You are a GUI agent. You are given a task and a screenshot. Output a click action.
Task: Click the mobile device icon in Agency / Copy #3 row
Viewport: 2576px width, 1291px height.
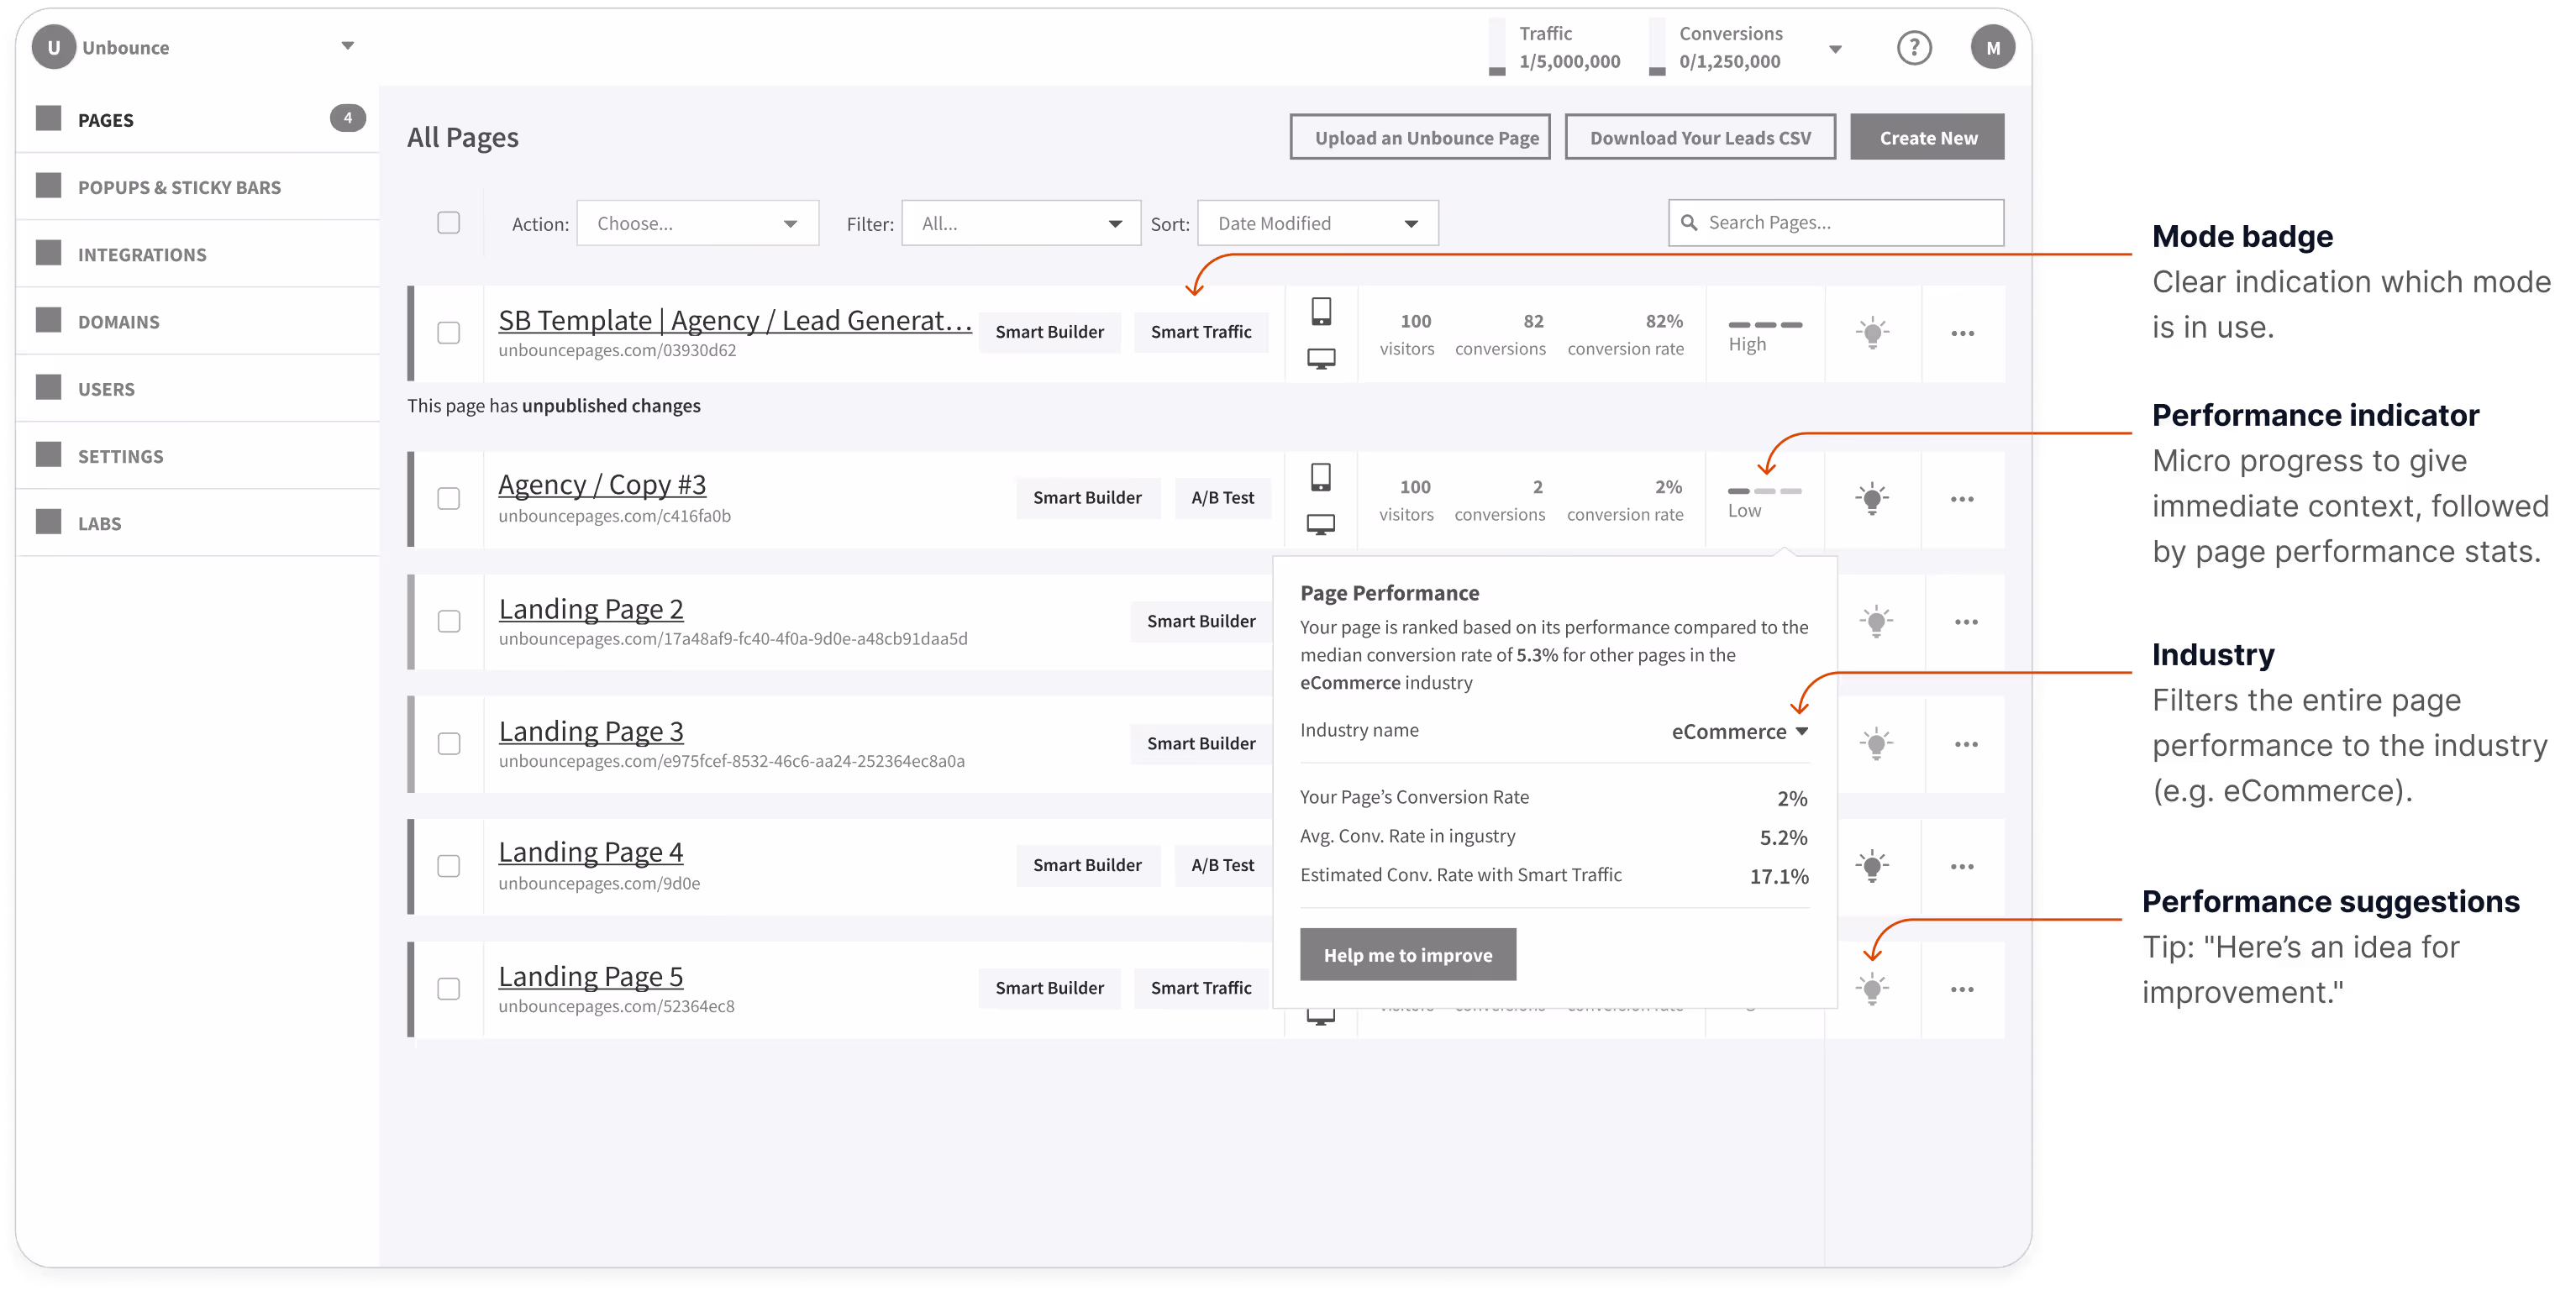click(x=1321, y=477)
